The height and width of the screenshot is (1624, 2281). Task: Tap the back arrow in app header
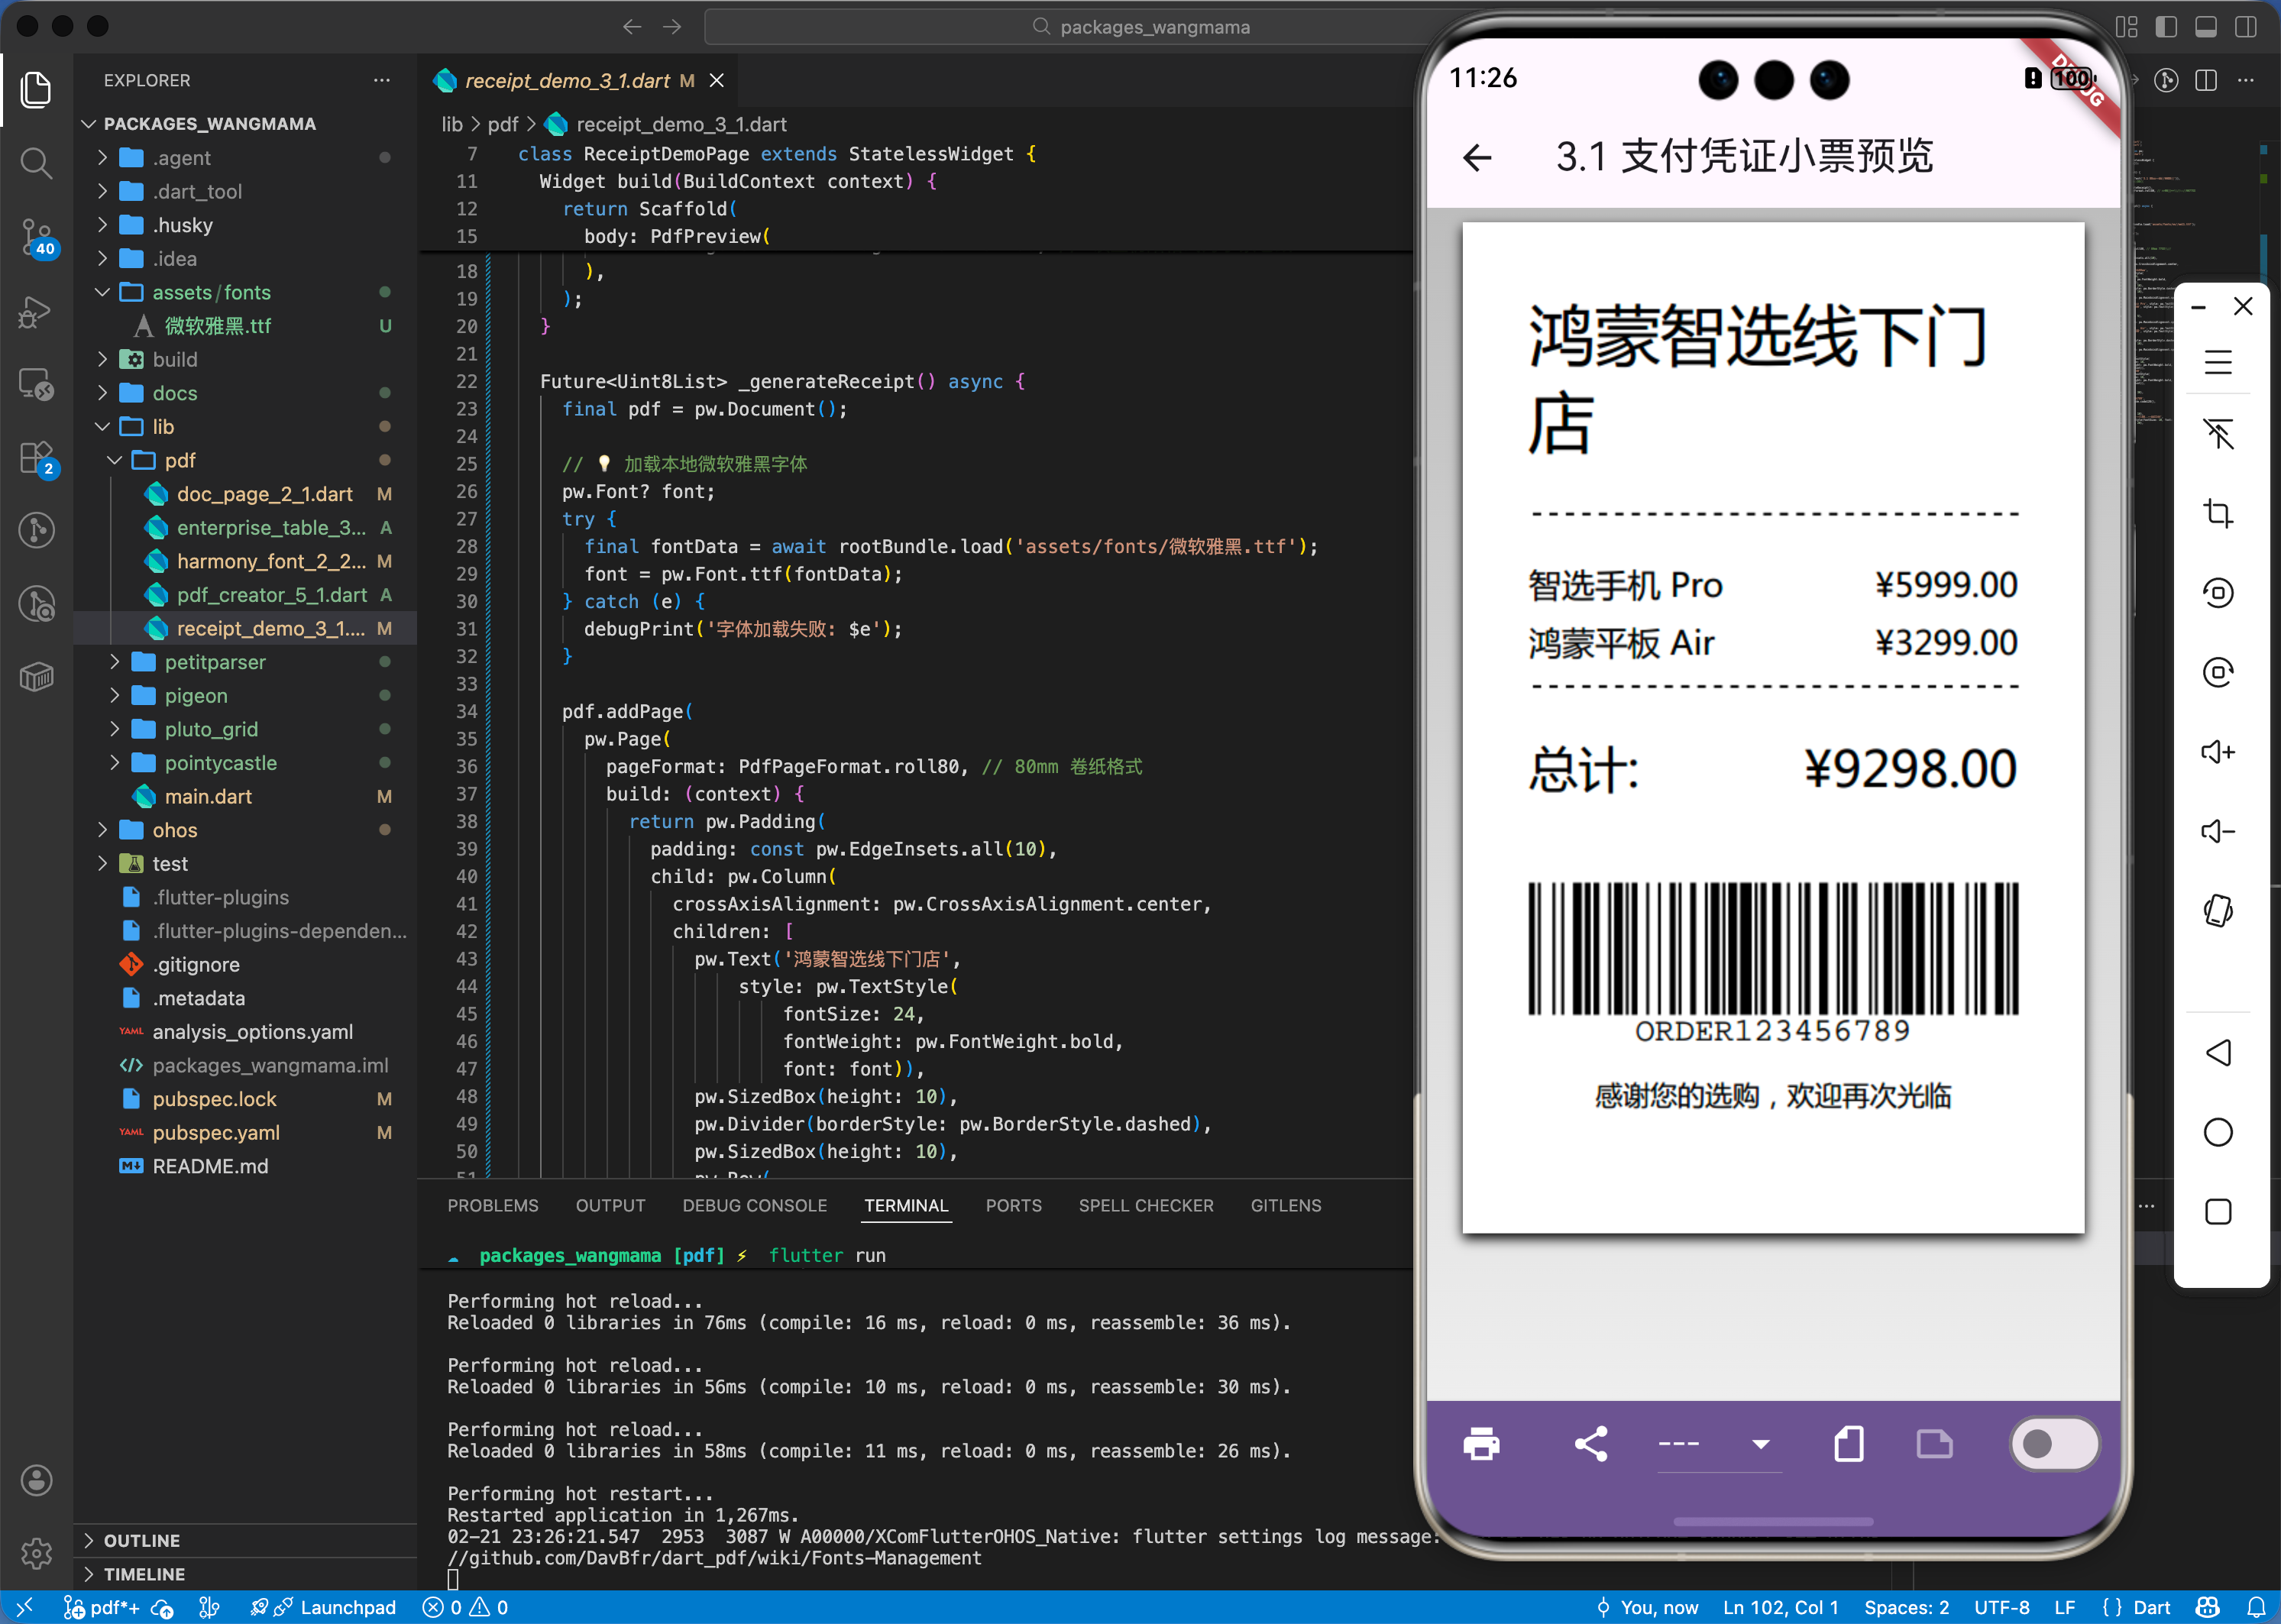(x=1477, y=157)
